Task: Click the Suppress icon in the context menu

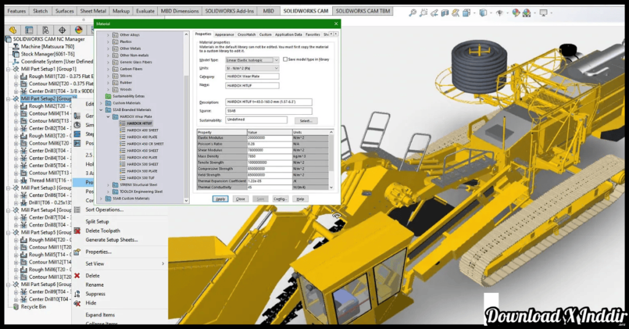Action: (x=77, y=294)
